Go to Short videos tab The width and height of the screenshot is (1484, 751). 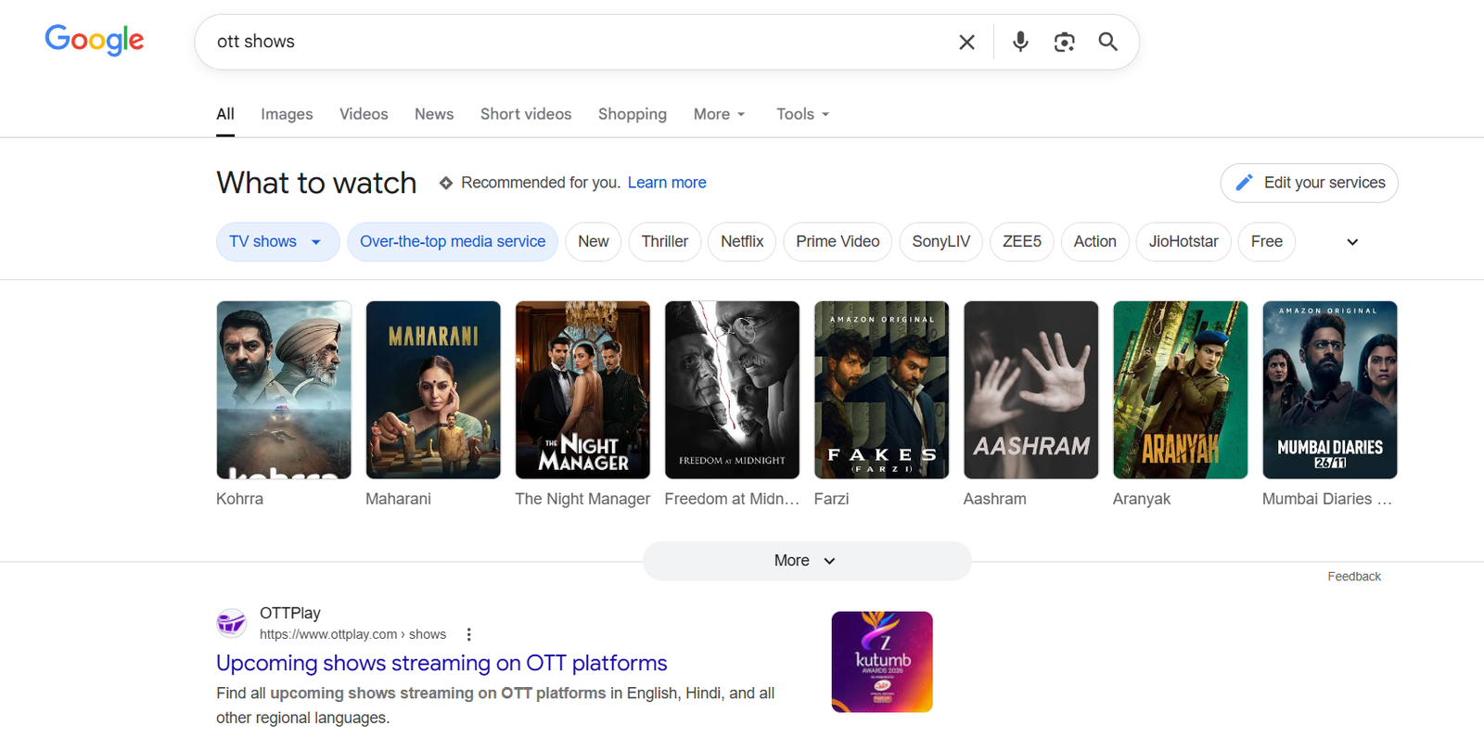(x=526, y=114)
